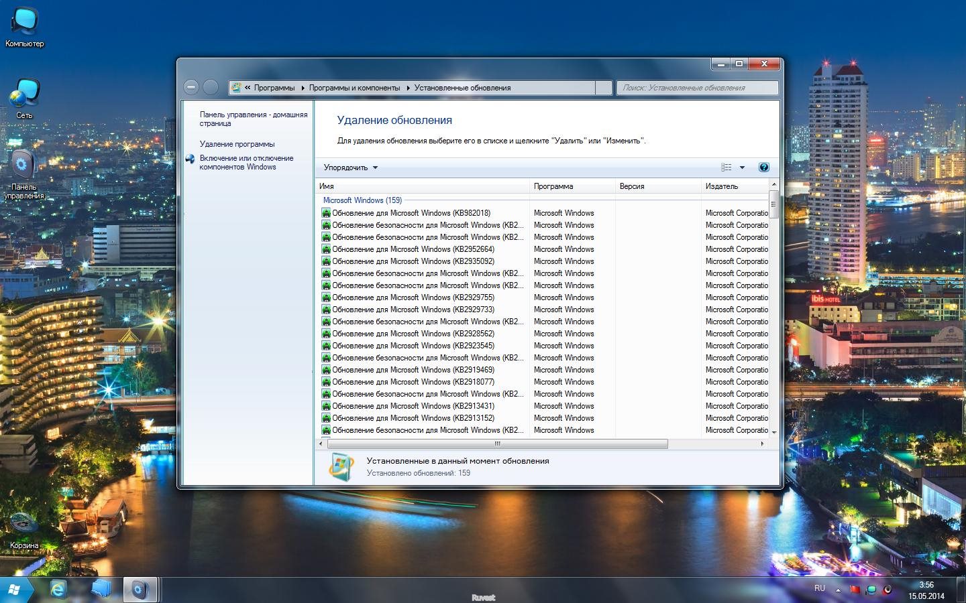966x603 pixels.
Task: Click icon of update KB982018 row
Action: [327, 213]
